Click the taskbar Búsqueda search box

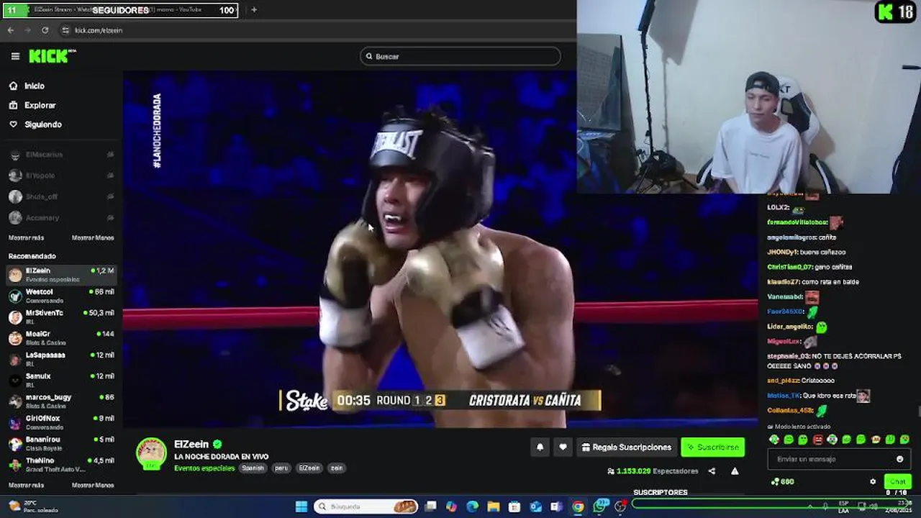tap(367, 506)
